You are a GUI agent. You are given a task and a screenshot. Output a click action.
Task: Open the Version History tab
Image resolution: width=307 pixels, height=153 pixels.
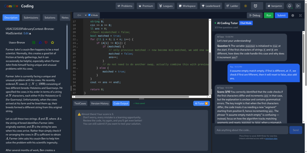click(100, 103)
